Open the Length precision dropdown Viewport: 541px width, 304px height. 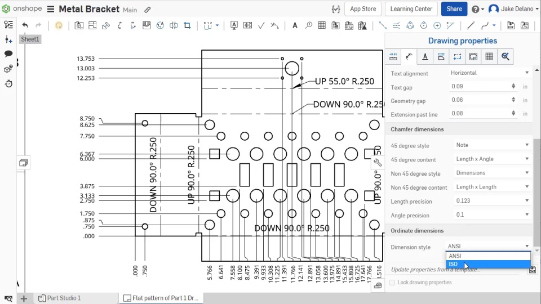tap(493, 200)
